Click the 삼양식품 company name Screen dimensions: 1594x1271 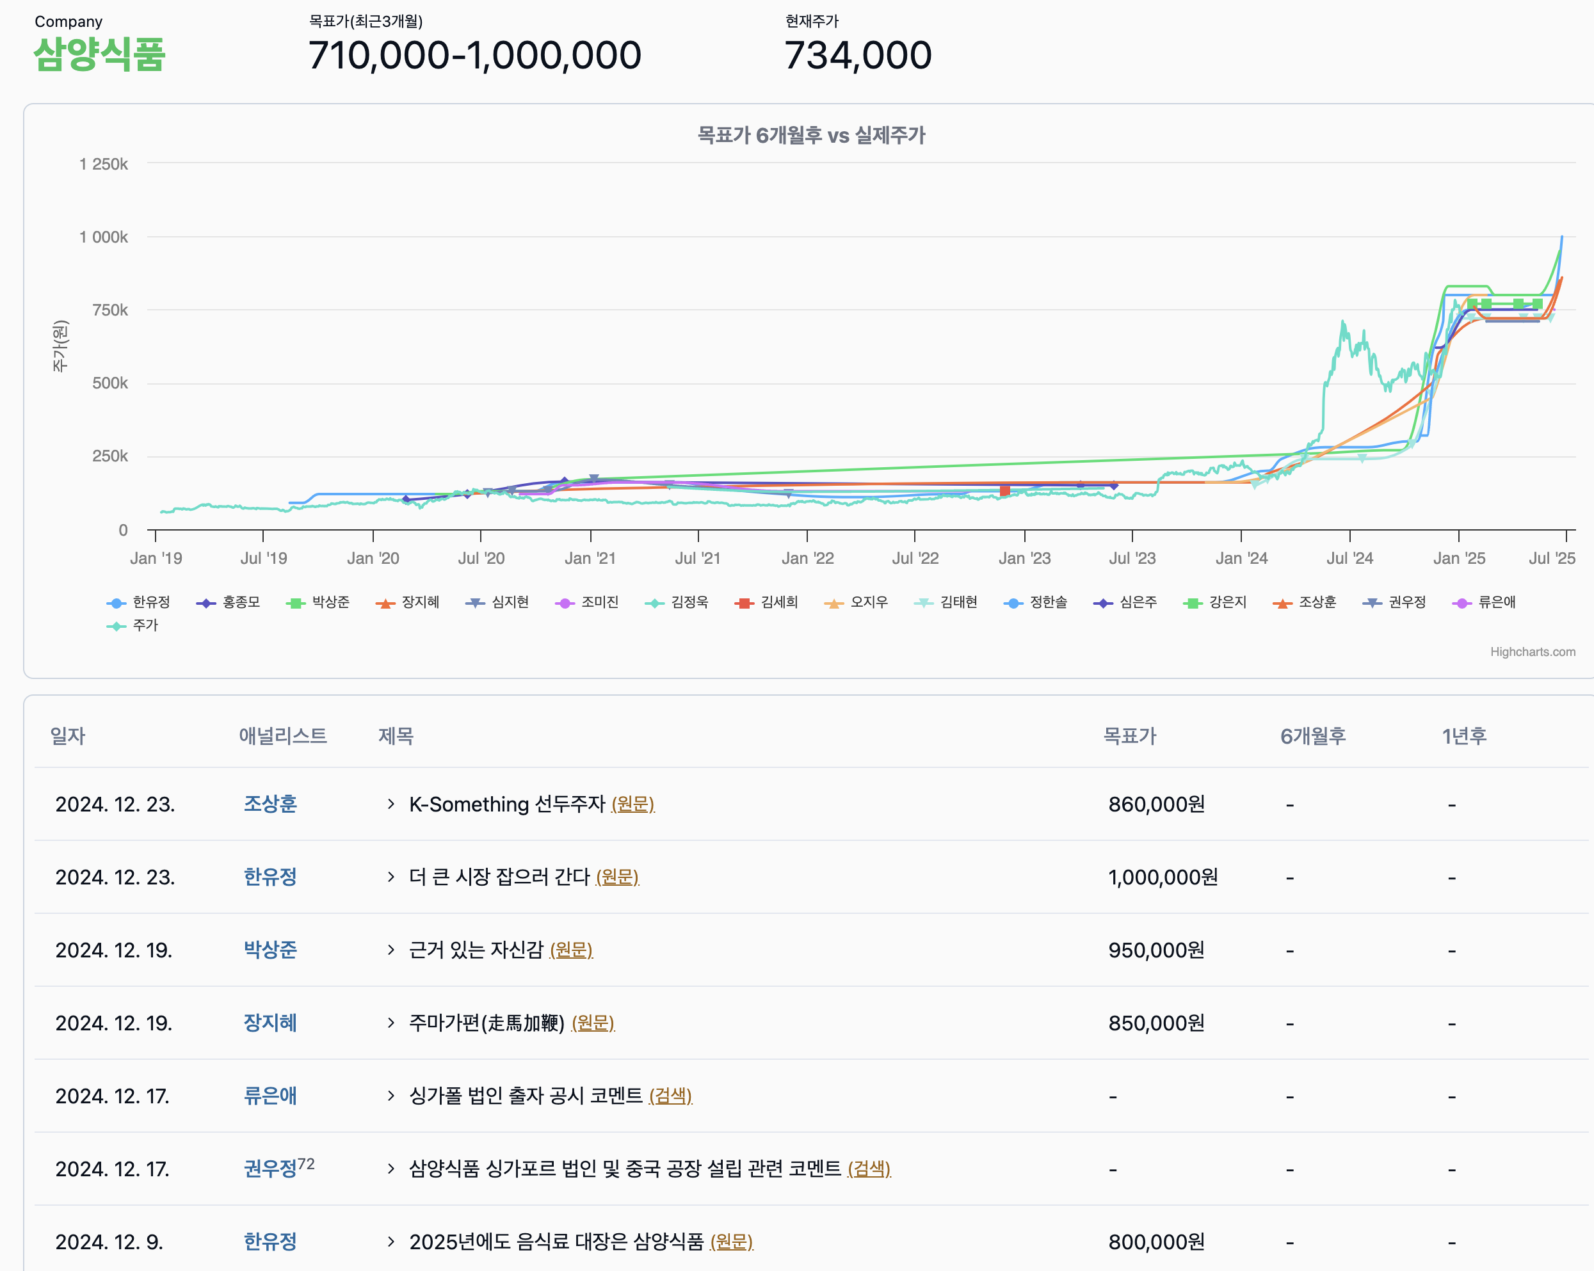[100, 54]
